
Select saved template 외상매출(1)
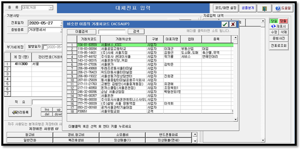pos(122,140)
